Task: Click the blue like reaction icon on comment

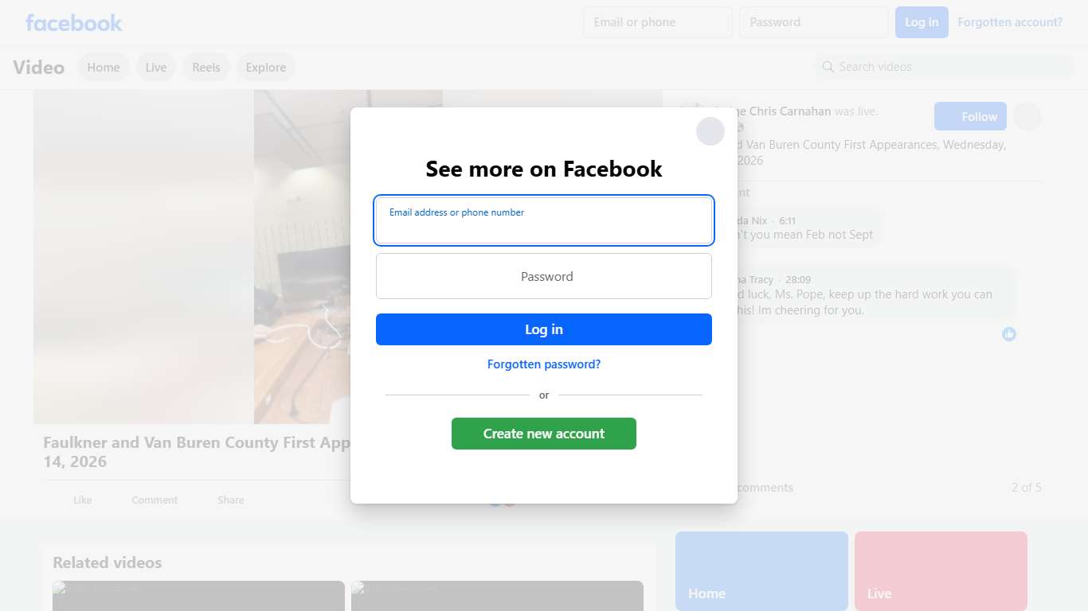Action: click(1009, 334)
